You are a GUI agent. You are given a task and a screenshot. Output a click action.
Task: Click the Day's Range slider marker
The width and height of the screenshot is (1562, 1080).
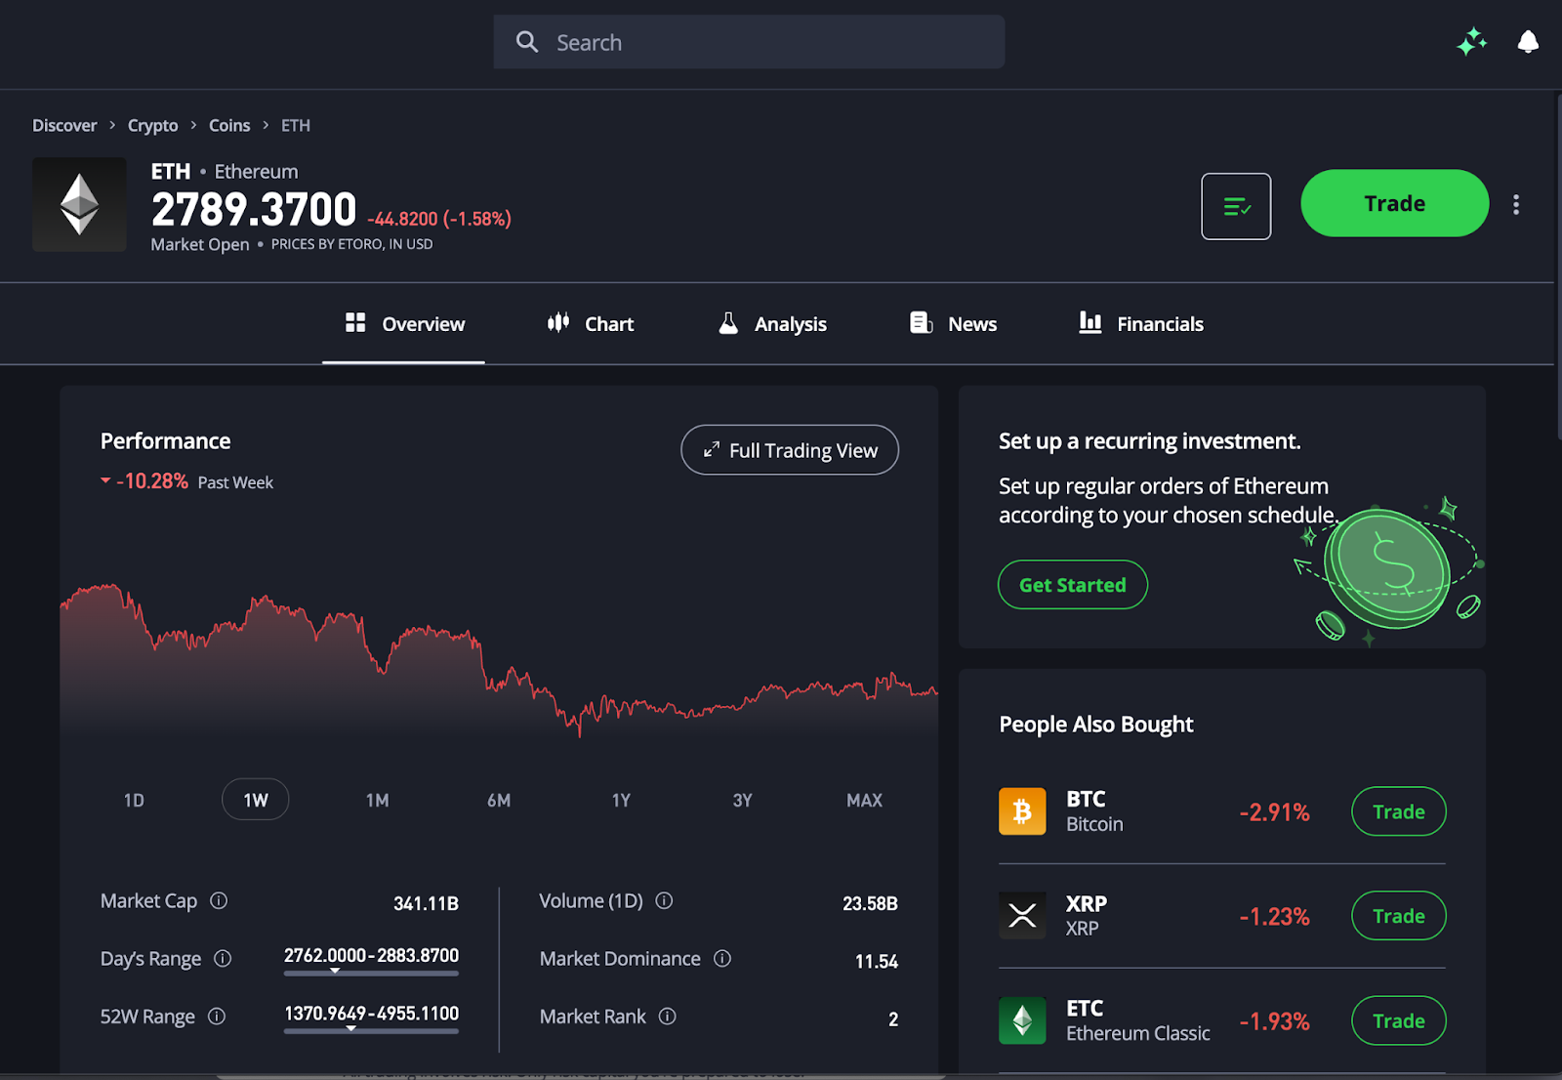coord(335,972)
